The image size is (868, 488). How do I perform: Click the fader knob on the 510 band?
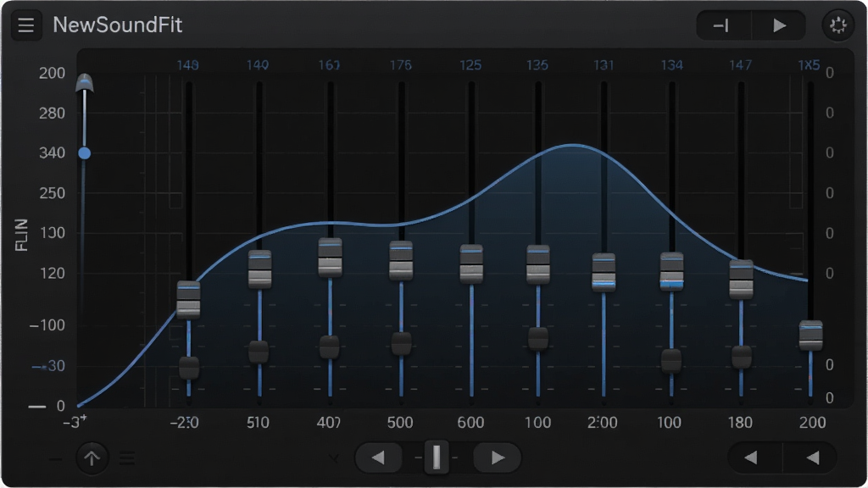point(259,269)
